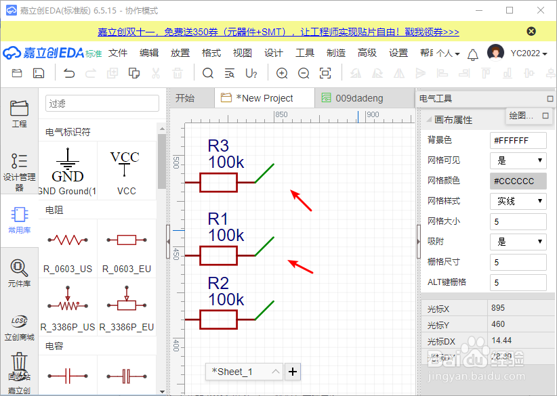
Task: Open the 网格可见 visibility dropdown
Action: [518, 160]
